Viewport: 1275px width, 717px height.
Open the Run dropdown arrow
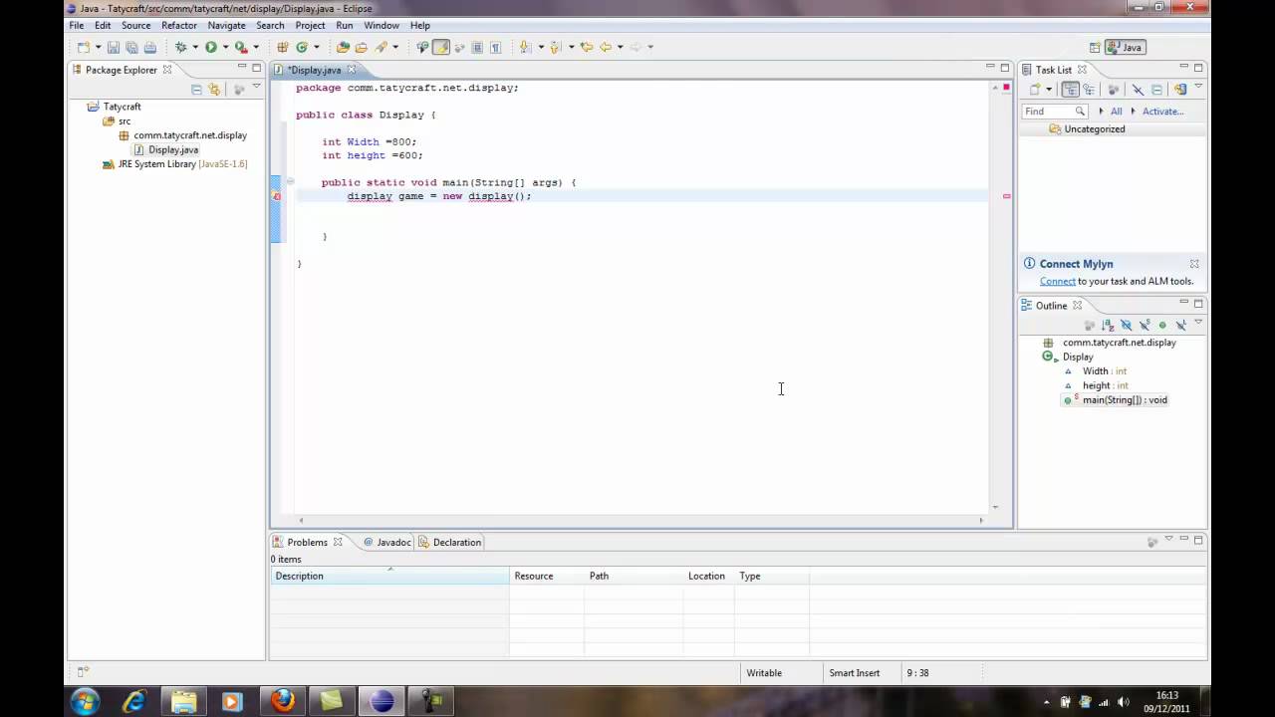click(x=225, y=47)
